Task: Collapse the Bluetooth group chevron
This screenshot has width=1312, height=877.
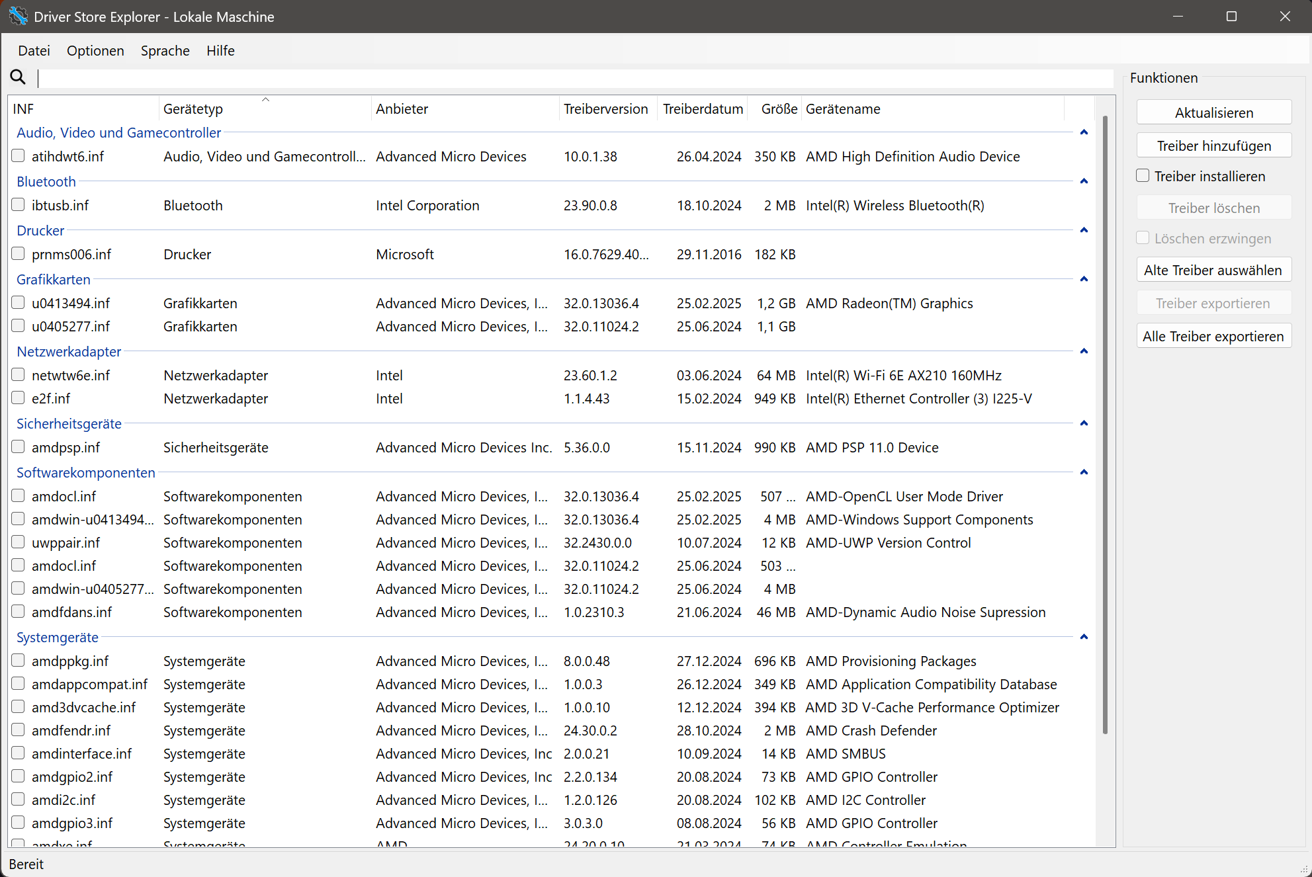Action: [1084, 181]
